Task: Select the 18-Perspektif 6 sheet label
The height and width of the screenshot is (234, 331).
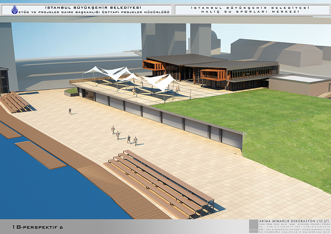Action: (37, 227)
